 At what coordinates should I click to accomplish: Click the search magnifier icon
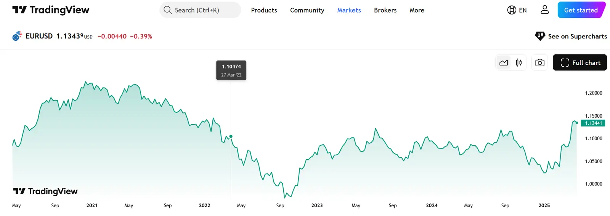click(167, 10)
